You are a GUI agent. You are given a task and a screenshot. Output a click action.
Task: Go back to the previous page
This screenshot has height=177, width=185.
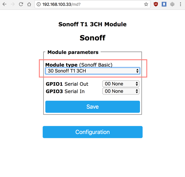click(5, 4)
